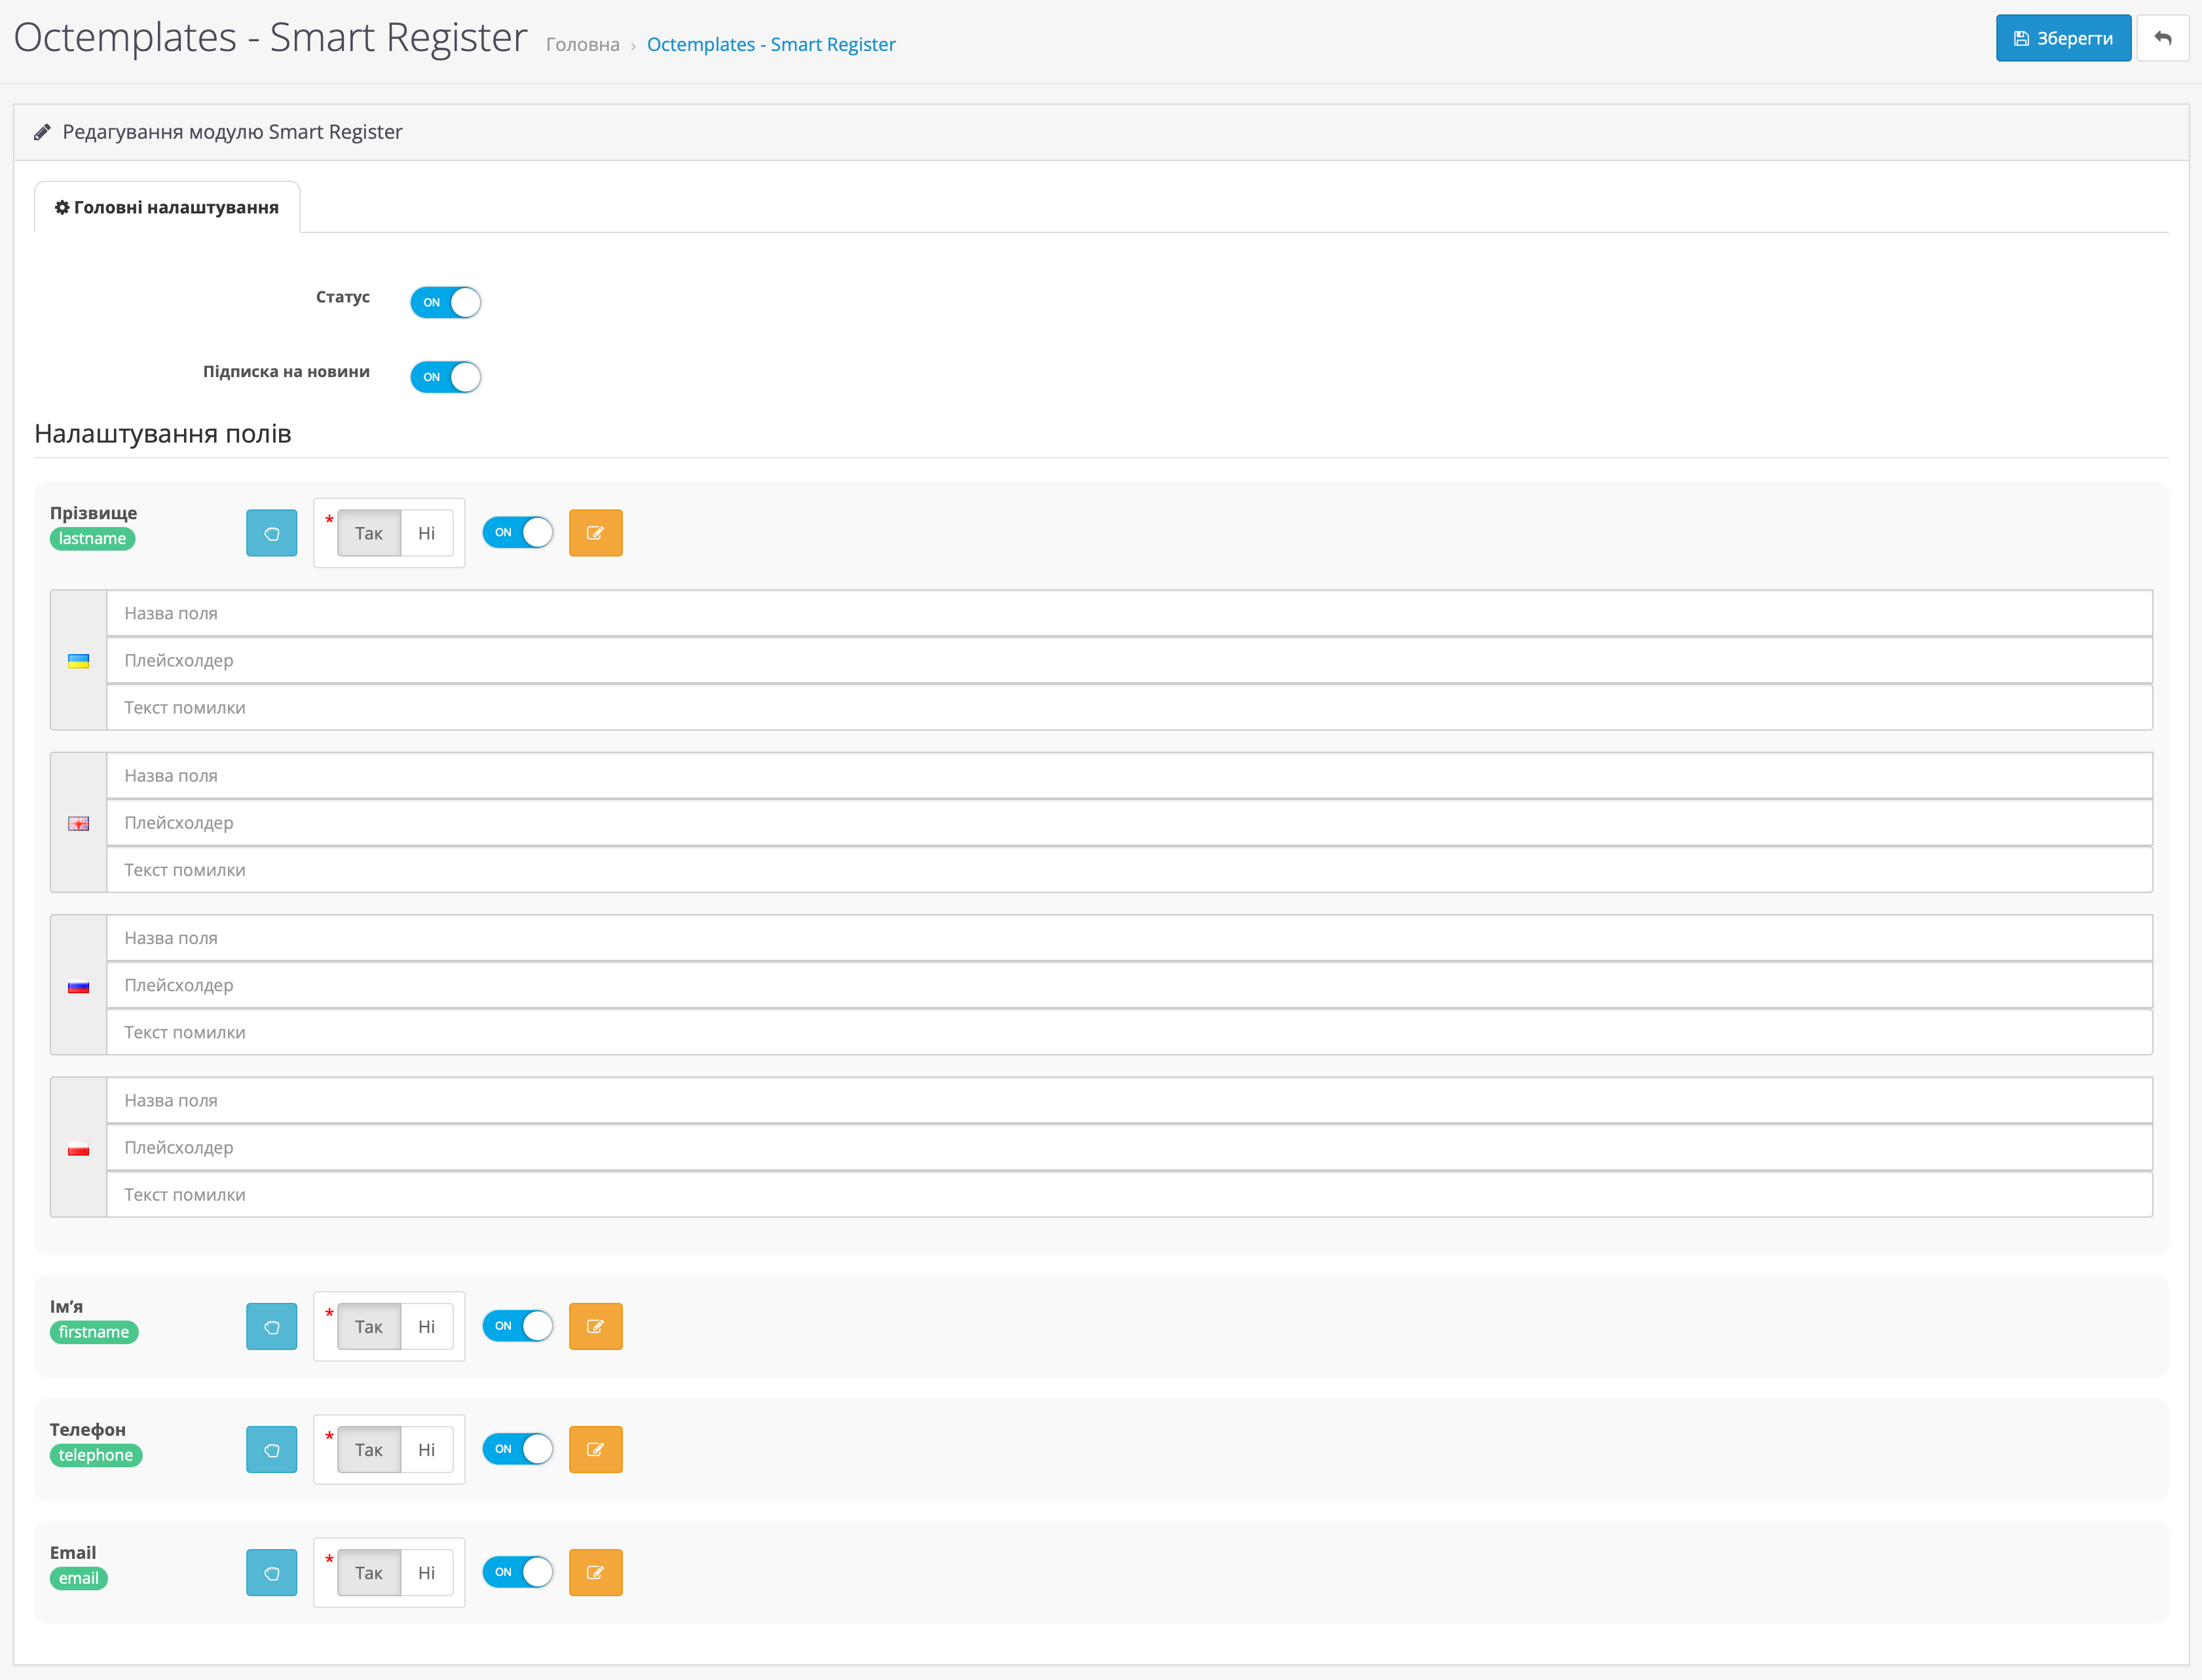This screenshot has height=1680, width=2202.
Task: Click the orange edit icon for Ім'я
Action: [595, 1326]
